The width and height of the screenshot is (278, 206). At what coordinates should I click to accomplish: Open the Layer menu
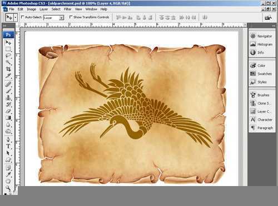(x=43, y=9)
